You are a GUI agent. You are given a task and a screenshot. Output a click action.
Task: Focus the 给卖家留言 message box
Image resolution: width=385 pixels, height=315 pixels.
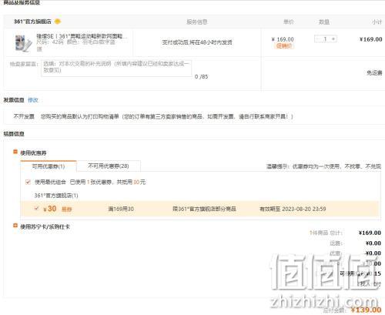(x=116, y=68)
